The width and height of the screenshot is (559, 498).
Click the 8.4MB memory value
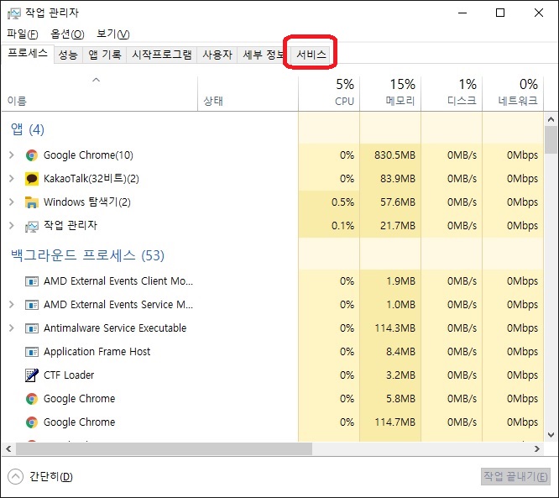tap(400, 352)
